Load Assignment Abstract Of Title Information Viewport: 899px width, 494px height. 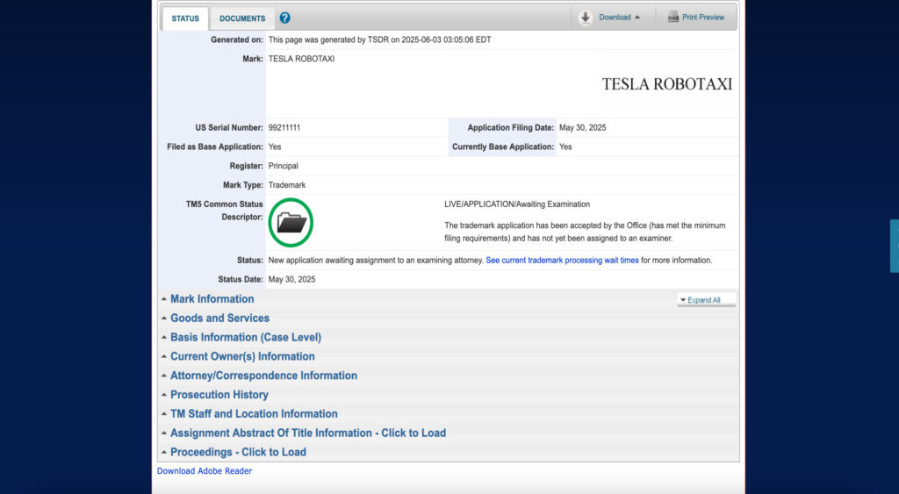tap(308, 433)
